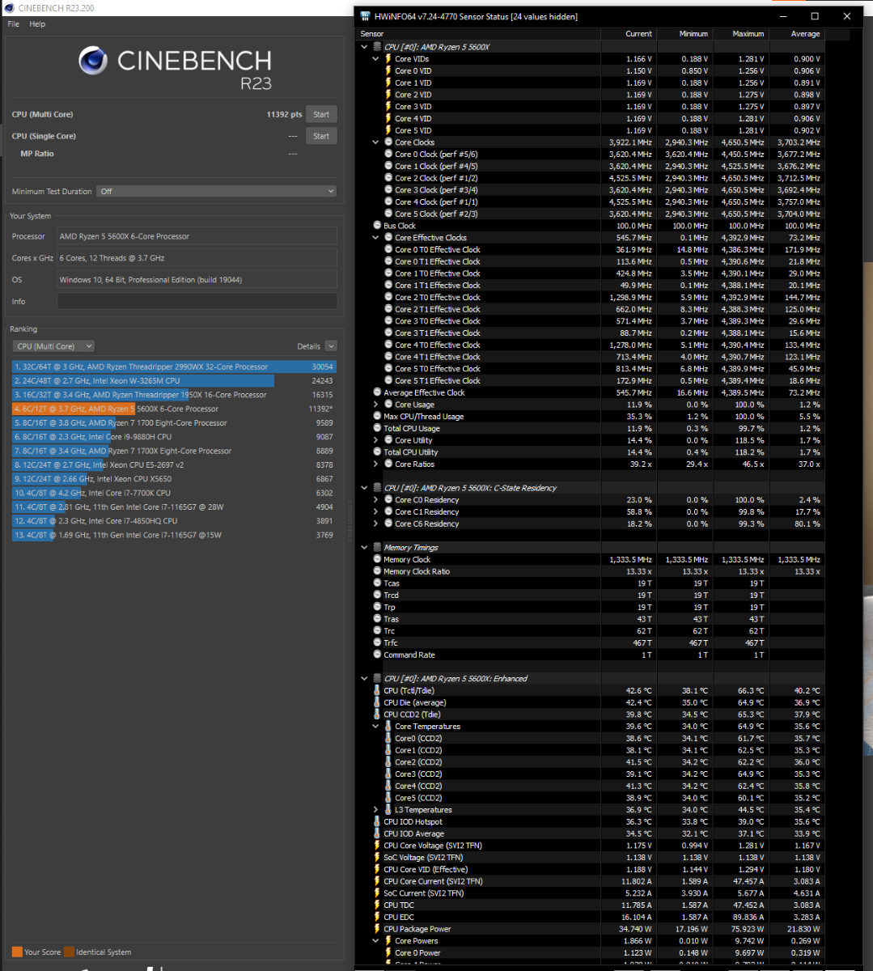Expand the Core C0 Residency node
Image resolution: width=873 pixels, height=971 pixels.
point(375,500)
